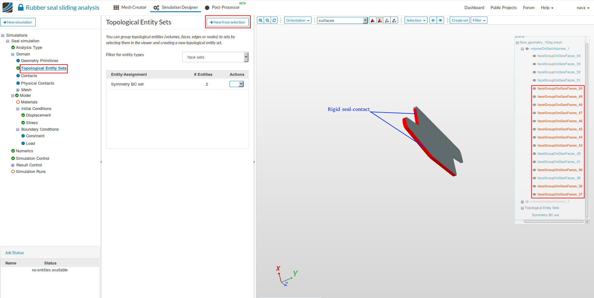Click the orange circle icon beside Simulation Runs
The width and height of the screenshot is (594, 298).
13,172
